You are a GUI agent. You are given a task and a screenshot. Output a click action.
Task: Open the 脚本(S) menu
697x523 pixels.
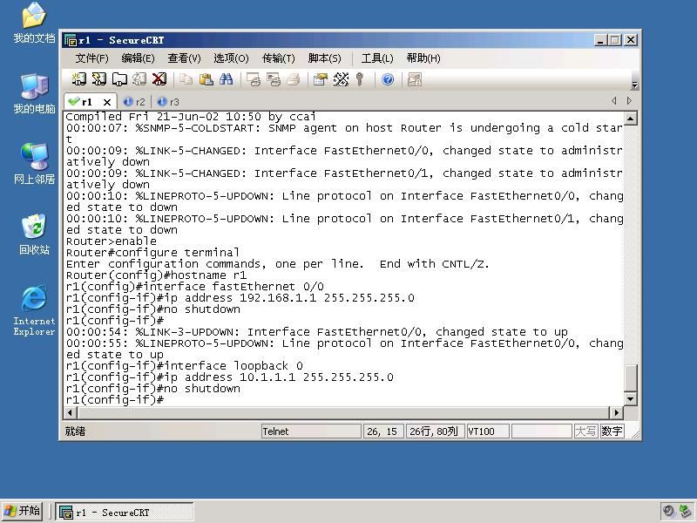324,58
